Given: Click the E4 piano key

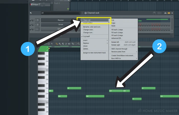Looking at the screenshot, I should 43,102.
